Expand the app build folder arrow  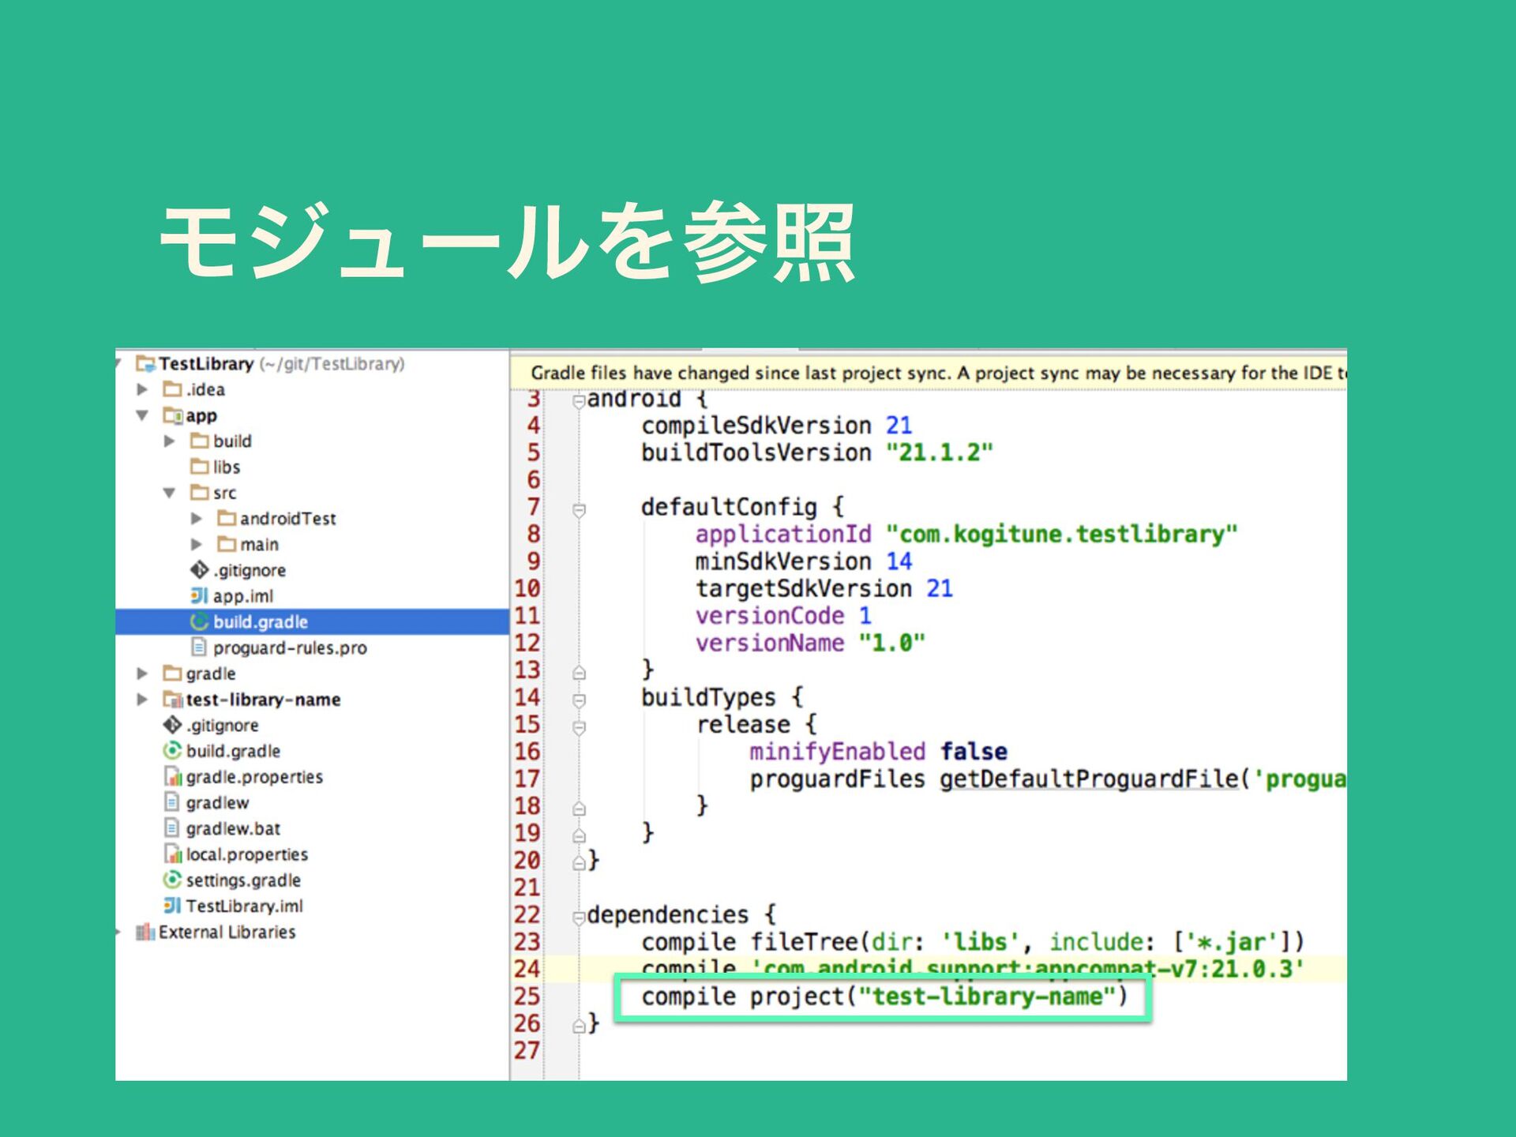[x=169, y=441]
